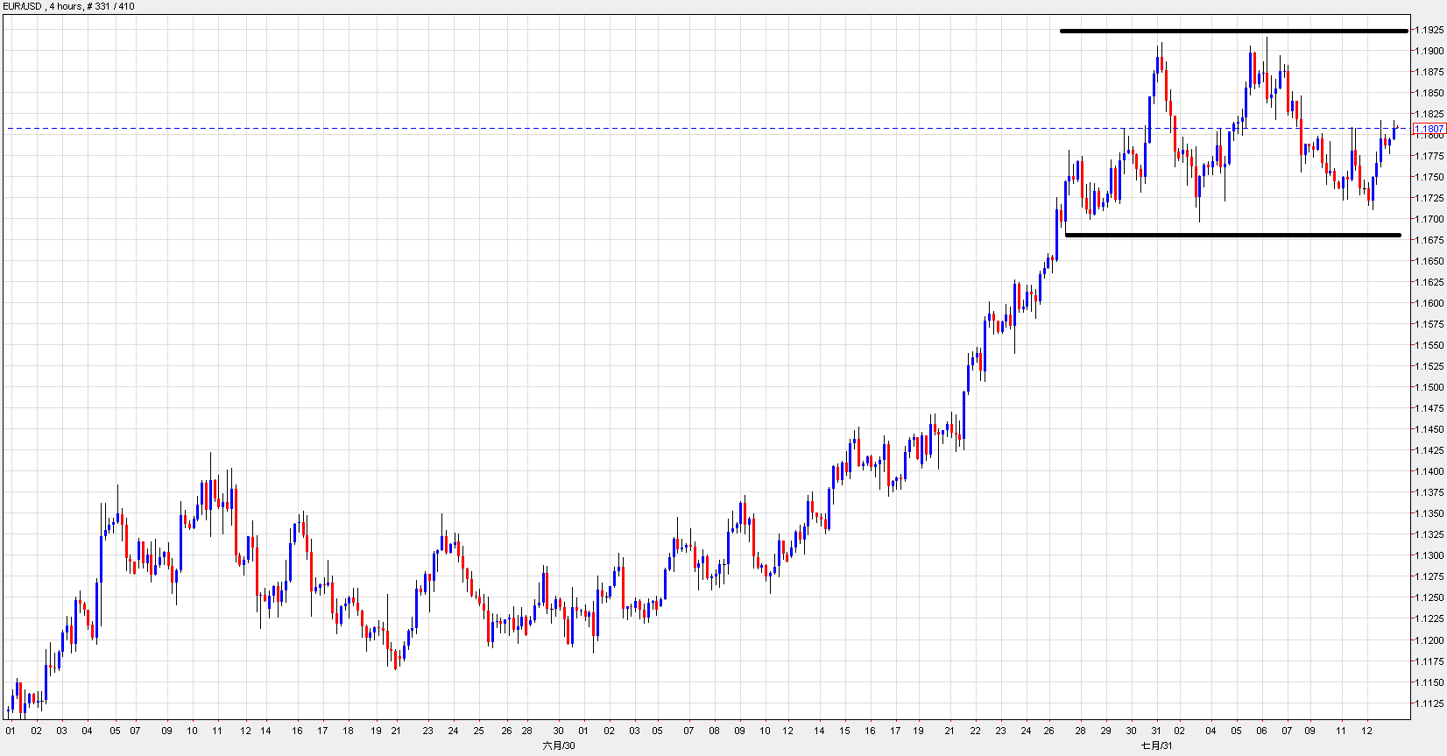Click date label 06 on time axis
This screenshot has width=1447, height=756.
[x=1262, y=731]
